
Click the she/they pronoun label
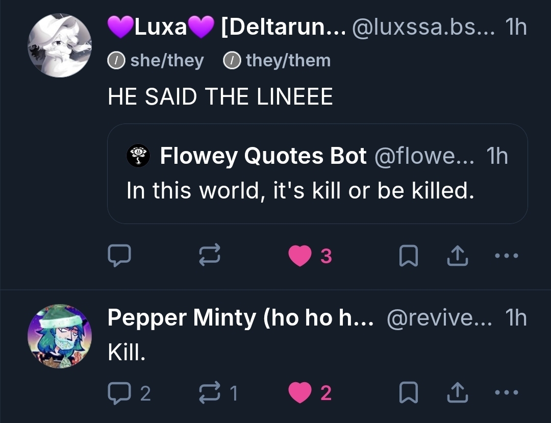[156, 61]
